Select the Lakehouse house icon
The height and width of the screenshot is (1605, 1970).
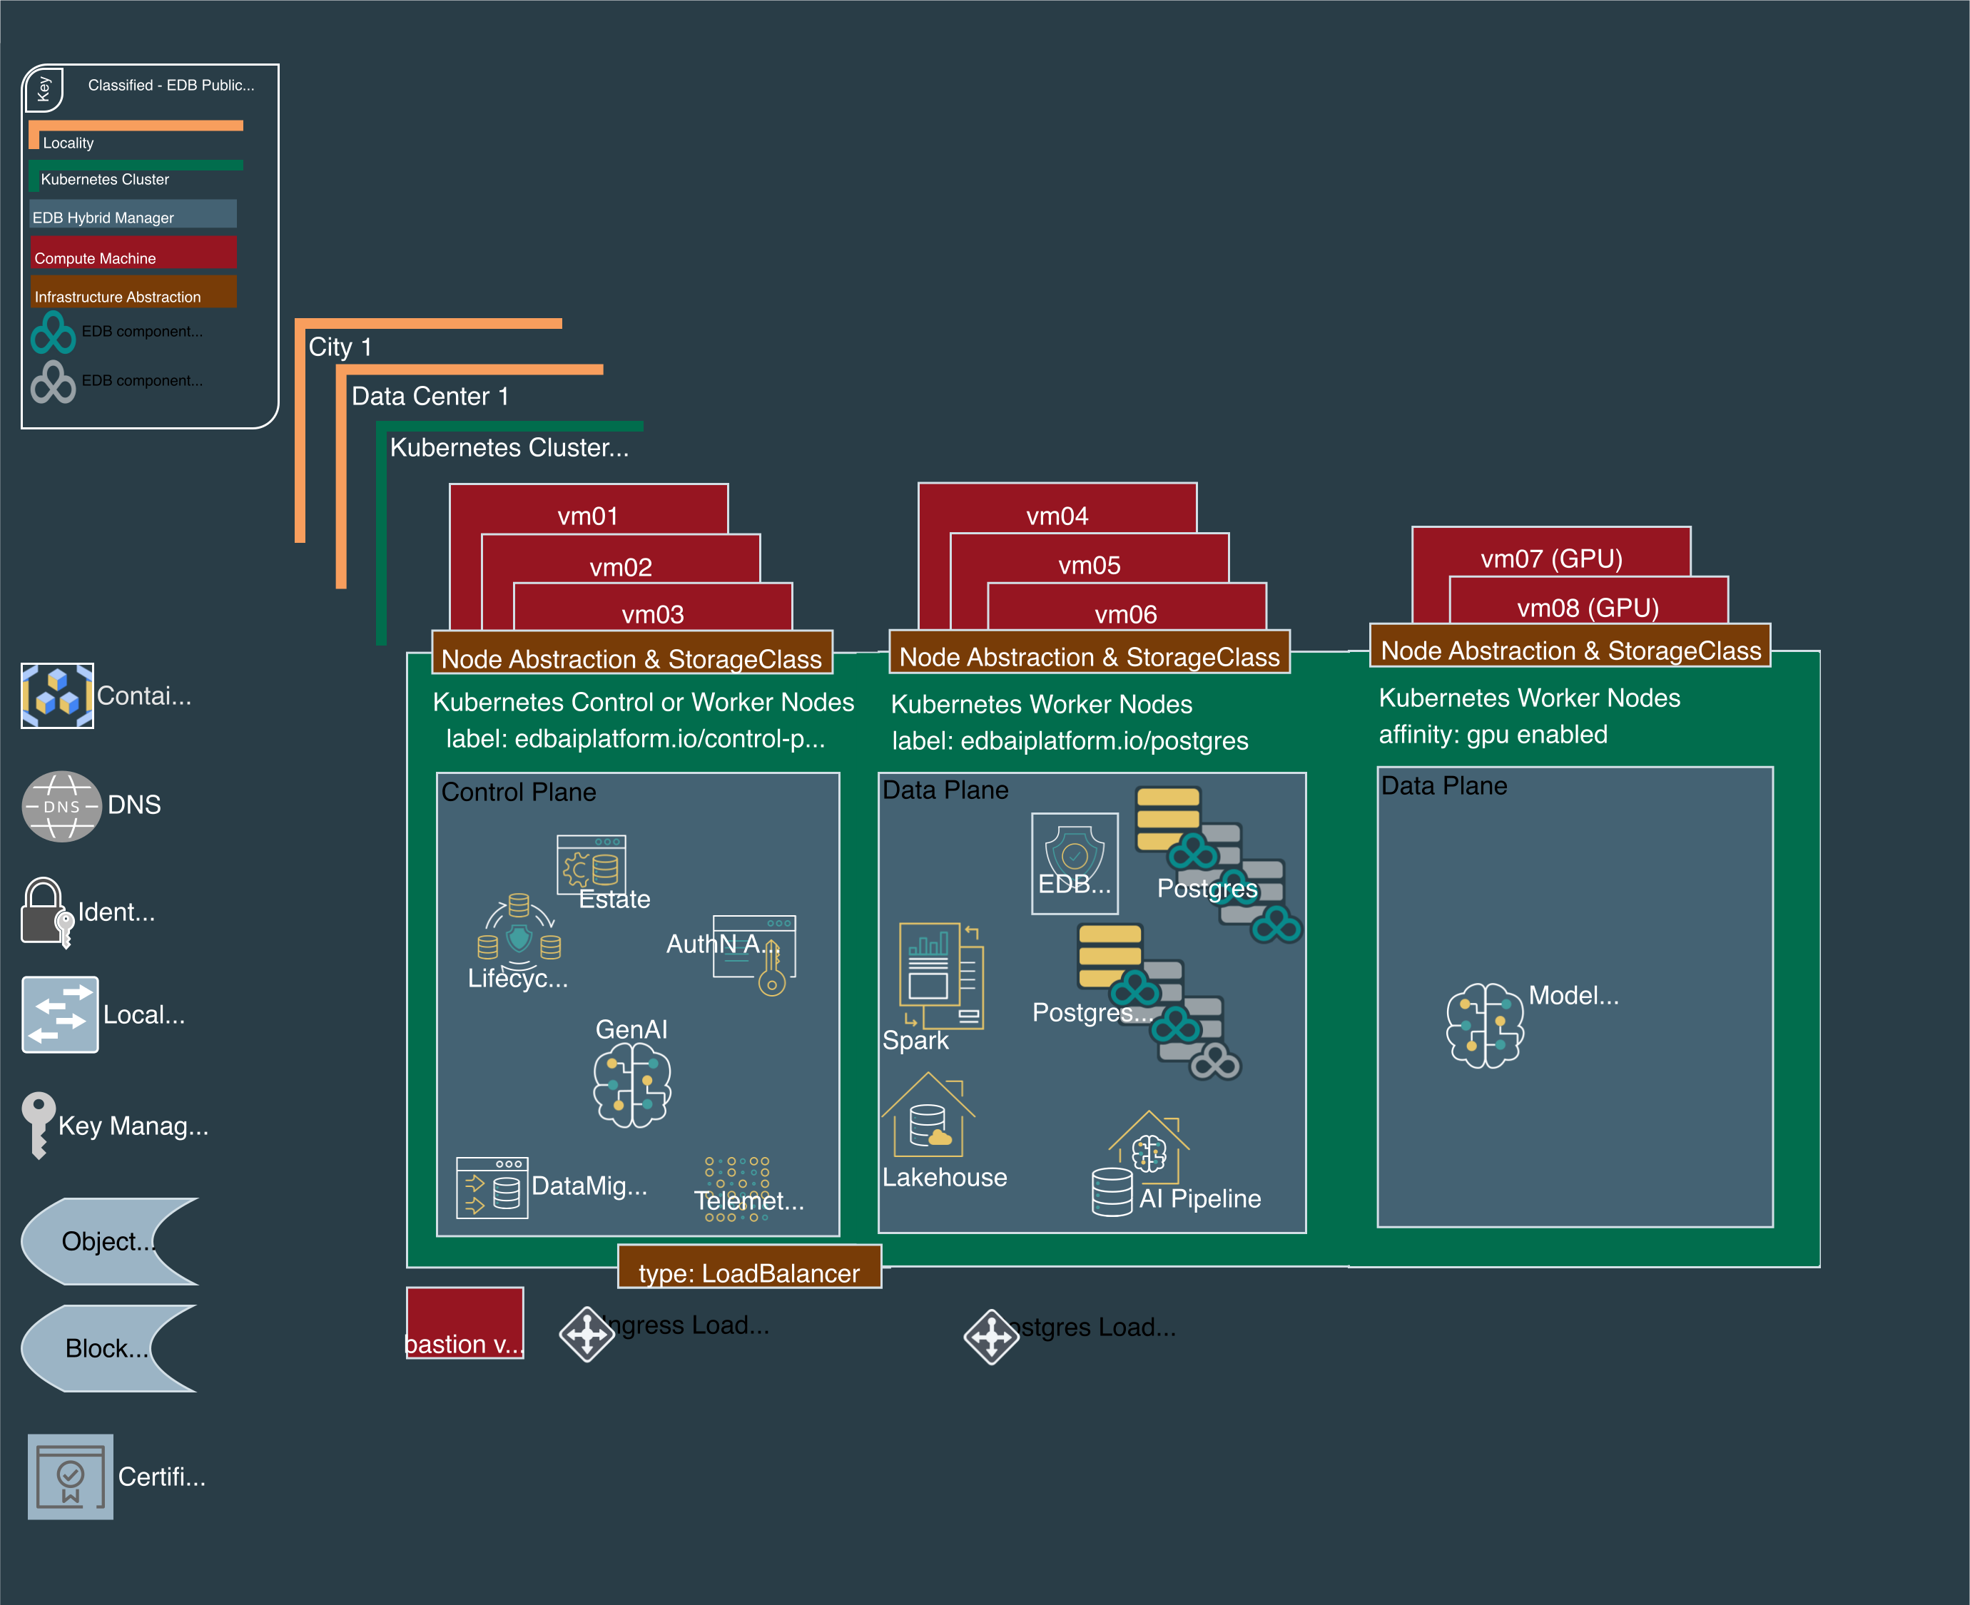click(x=928, y=1115)
